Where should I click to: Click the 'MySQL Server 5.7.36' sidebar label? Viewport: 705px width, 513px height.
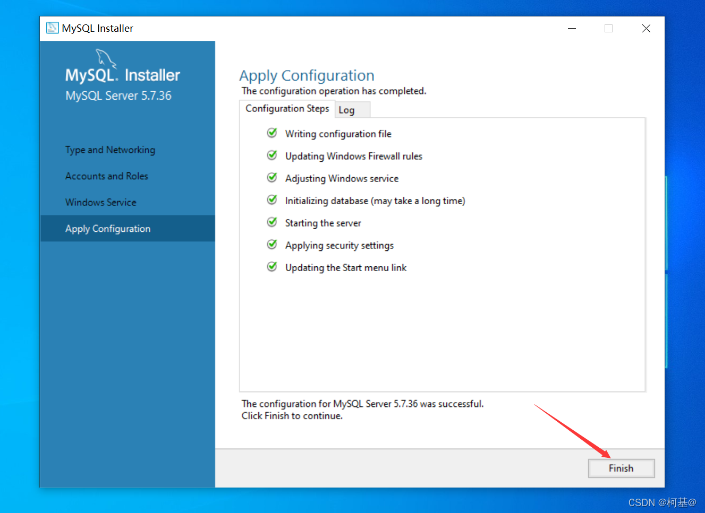pos(118,96)
